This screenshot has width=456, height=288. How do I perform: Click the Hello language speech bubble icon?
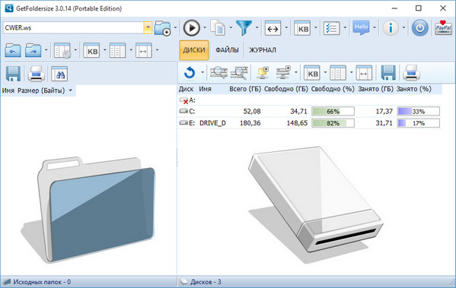pos(361,28)
